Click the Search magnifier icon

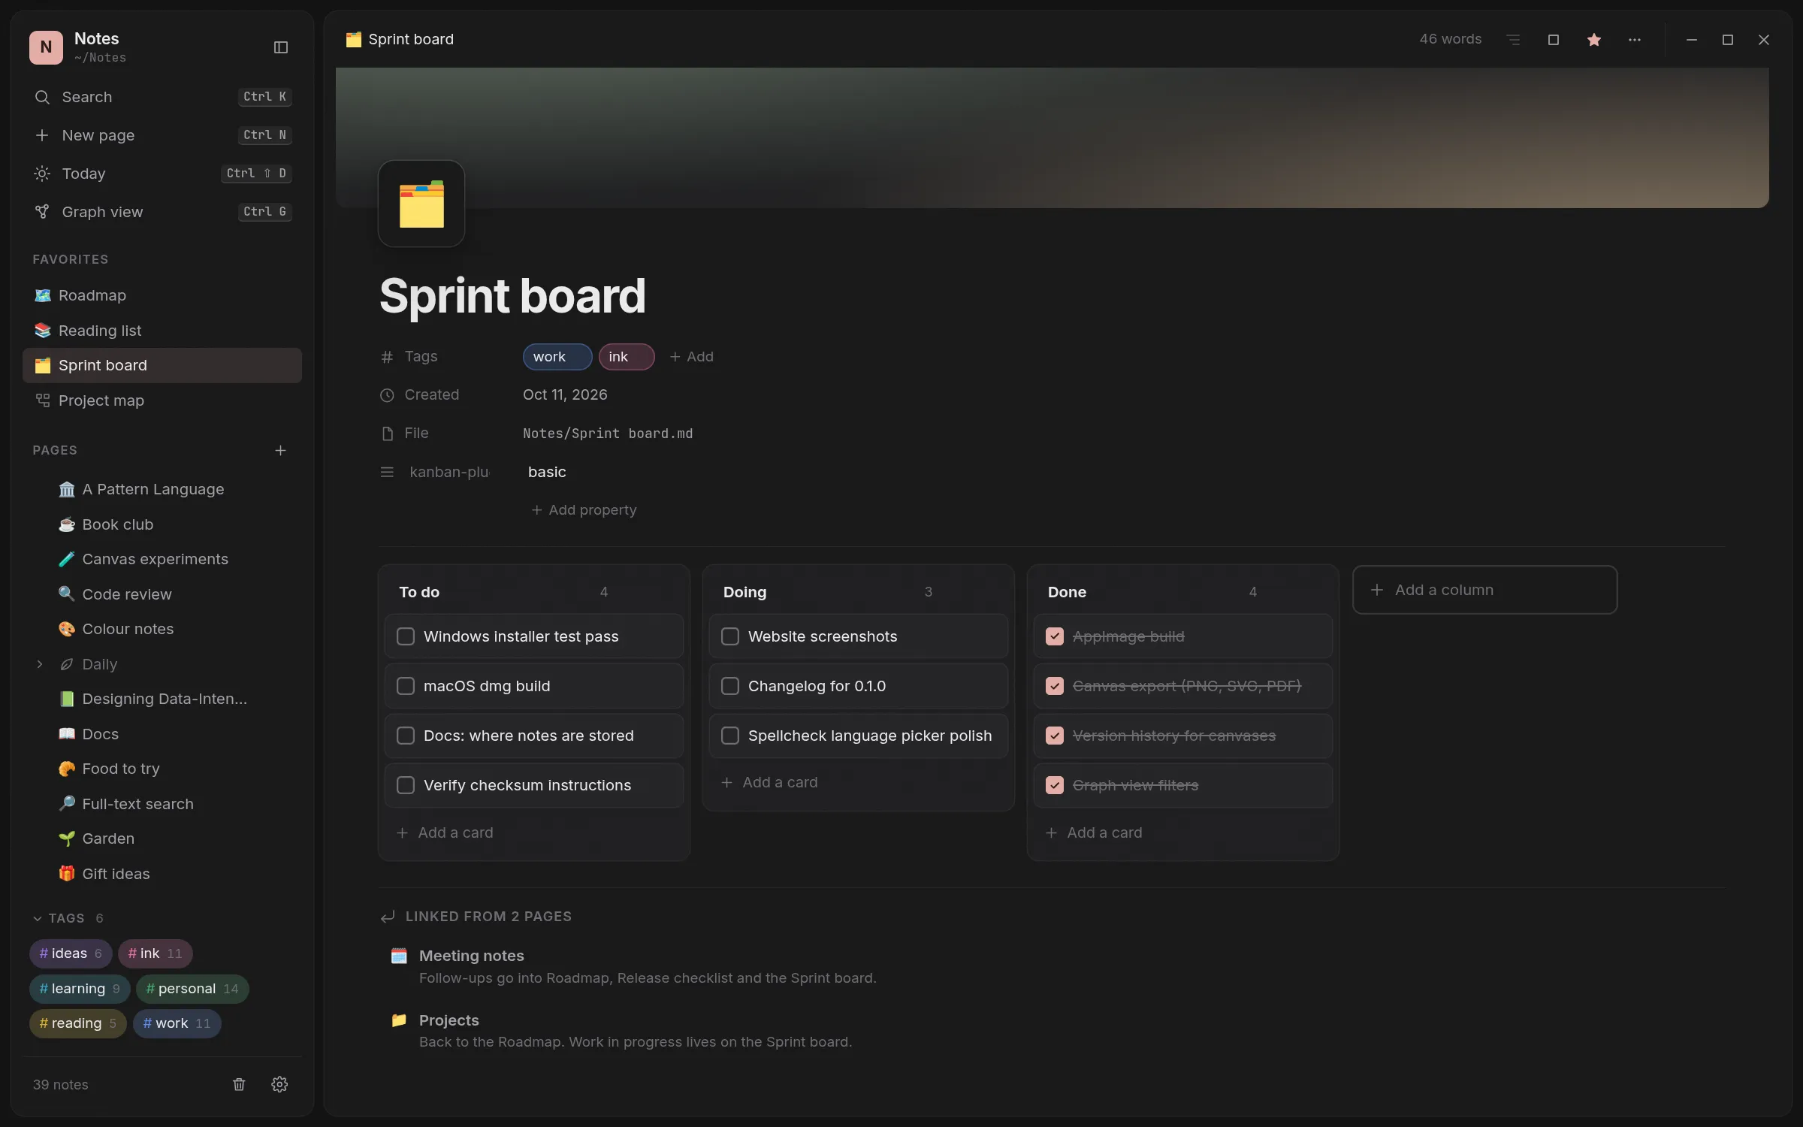(42, 97)
